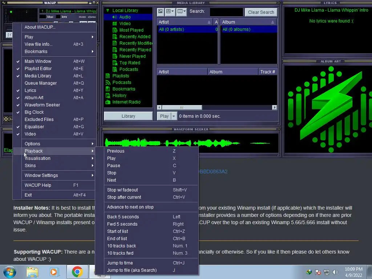
Task: Toggle the Video window entry
Action: pyautogui.click(x=55, y=134)
